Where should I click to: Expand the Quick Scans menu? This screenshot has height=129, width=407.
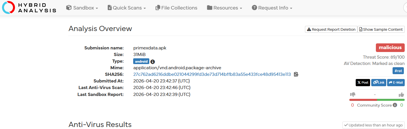(127, 8)
